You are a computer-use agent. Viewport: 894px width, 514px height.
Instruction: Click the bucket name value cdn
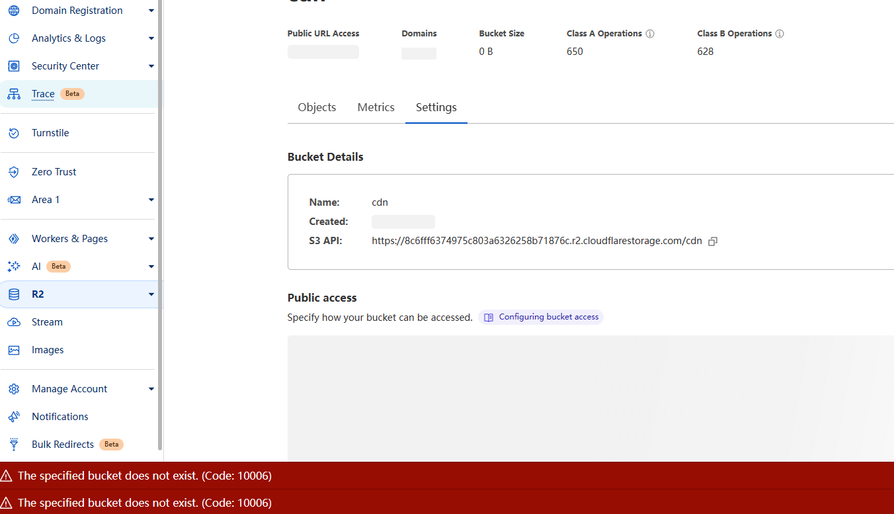380,202
